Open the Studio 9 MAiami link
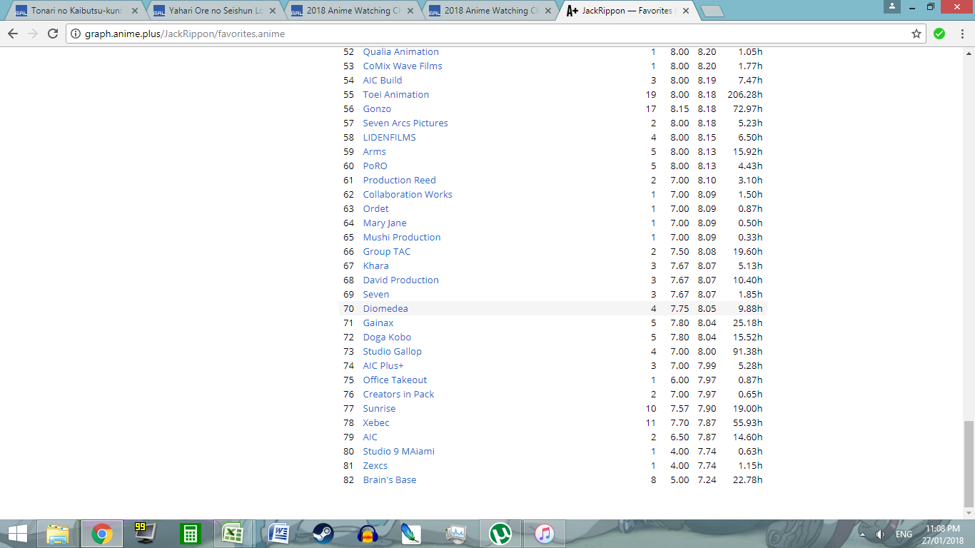975x548 pixels. point(398,451)
